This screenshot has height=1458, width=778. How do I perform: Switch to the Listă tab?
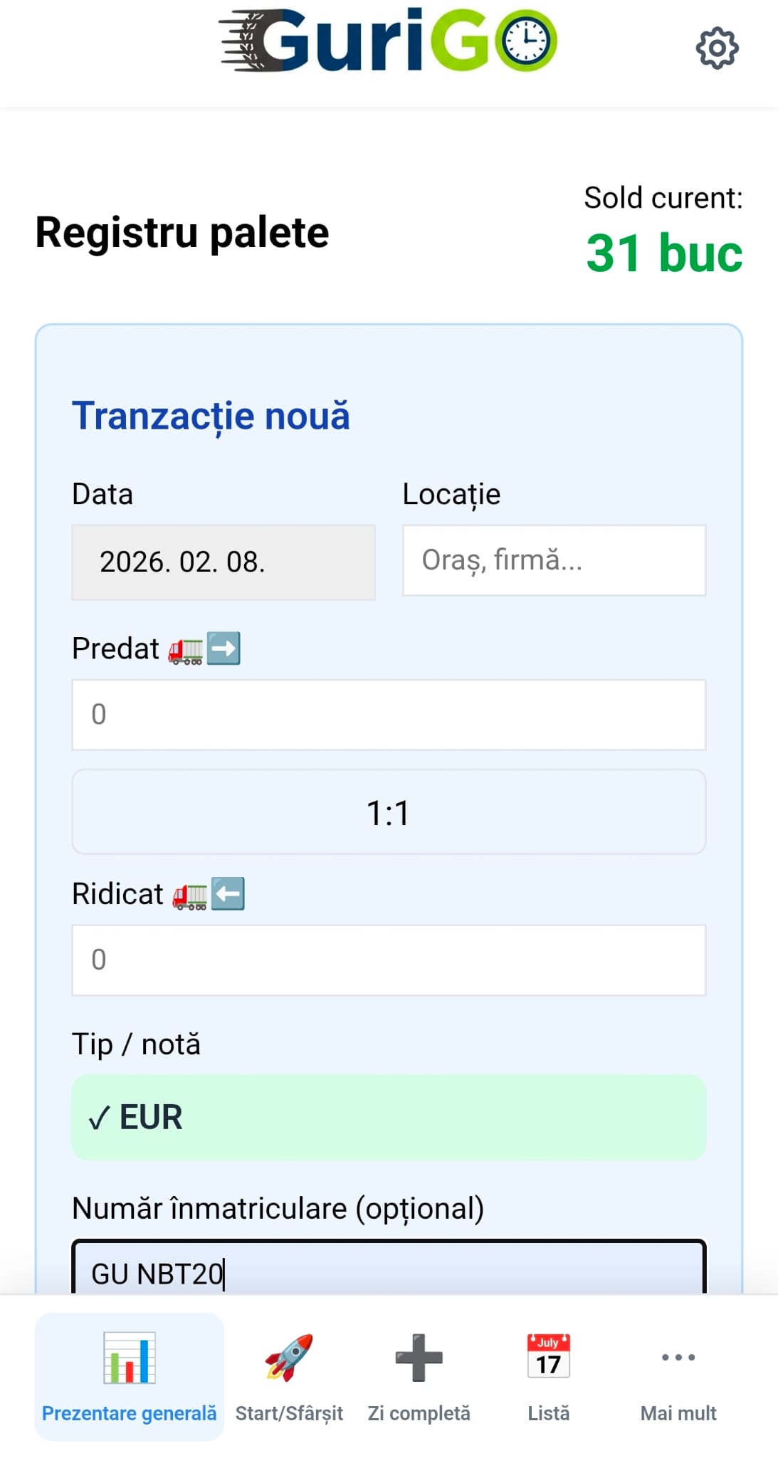547,1413
